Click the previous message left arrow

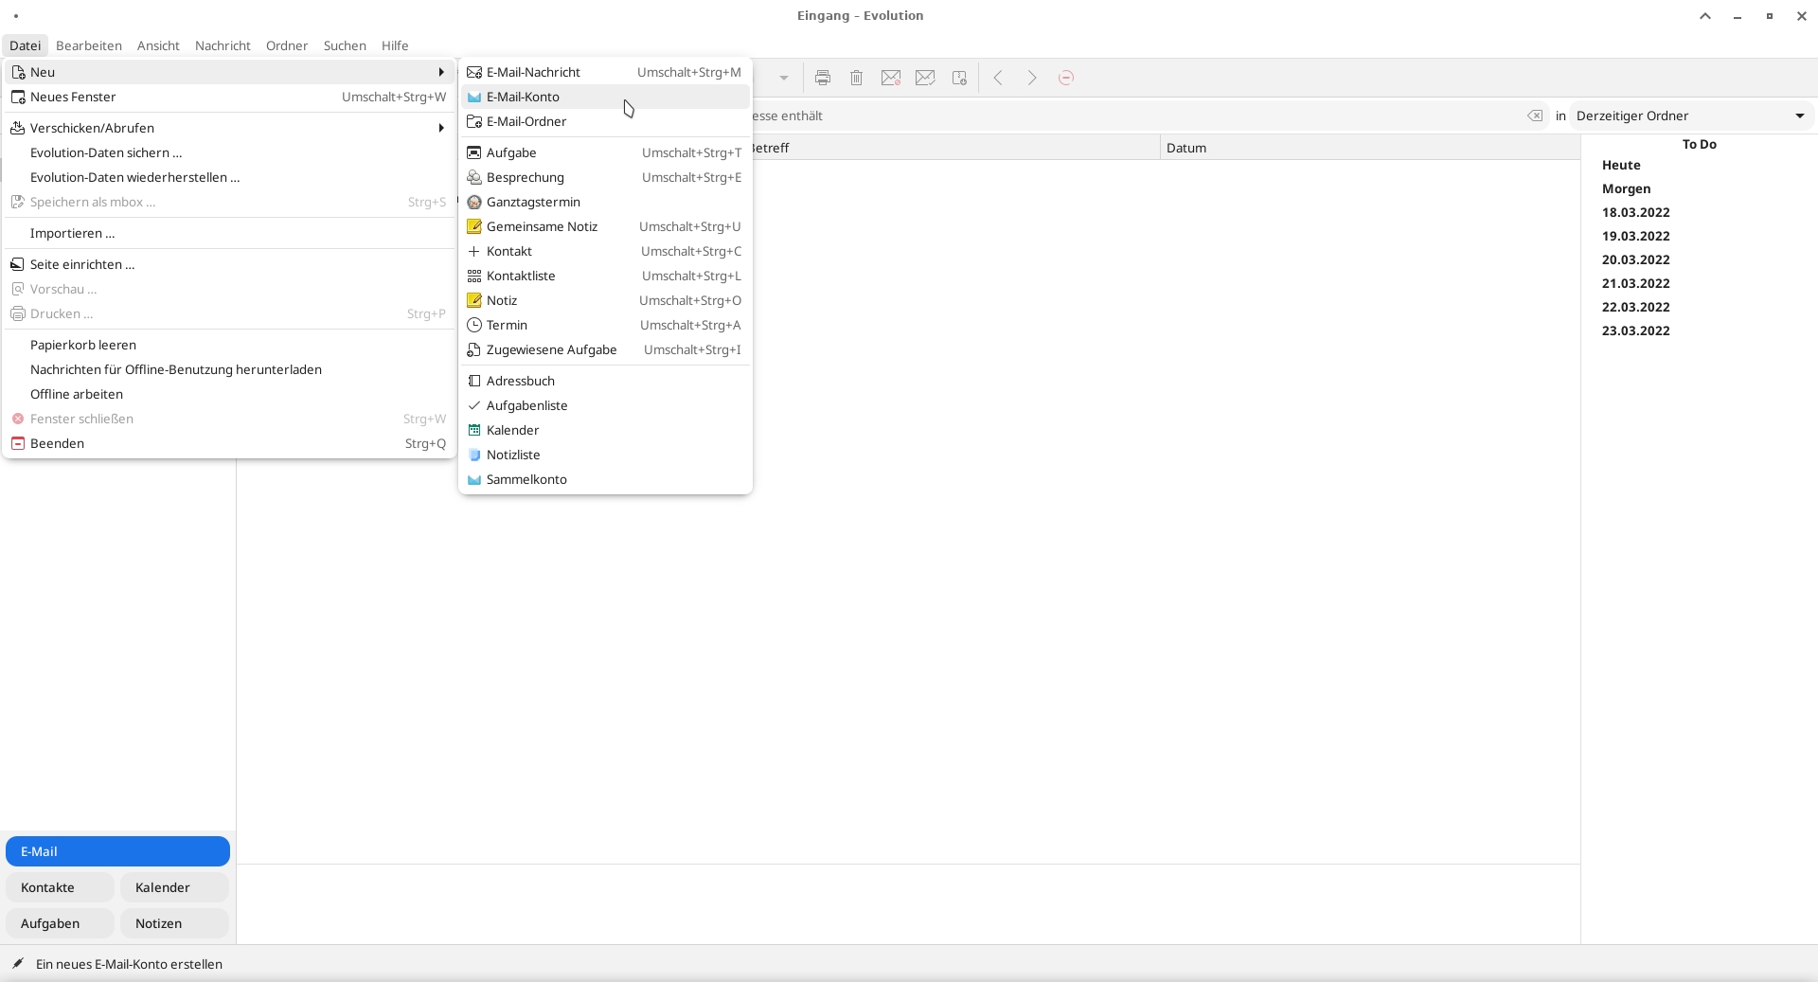pos(998,78)
